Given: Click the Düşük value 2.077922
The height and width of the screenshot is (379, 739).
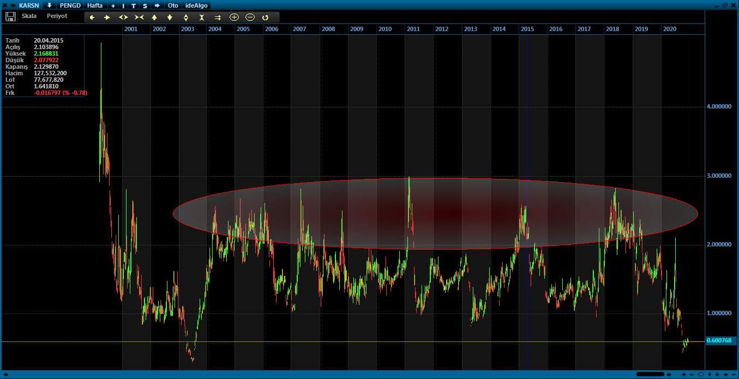Looking at the screenshot, I should 46,61.
